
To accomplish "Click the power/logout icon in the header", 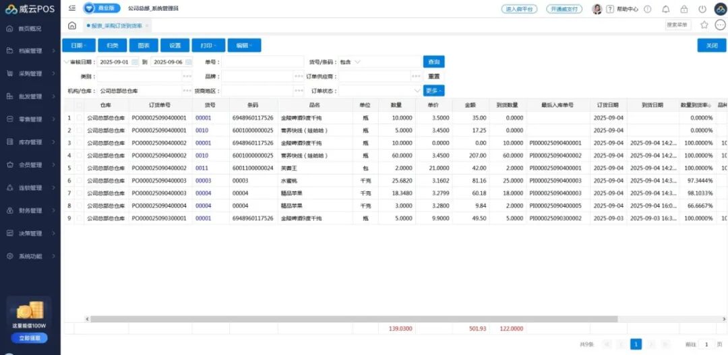I will pyautogui.click(x=702, y=9).
